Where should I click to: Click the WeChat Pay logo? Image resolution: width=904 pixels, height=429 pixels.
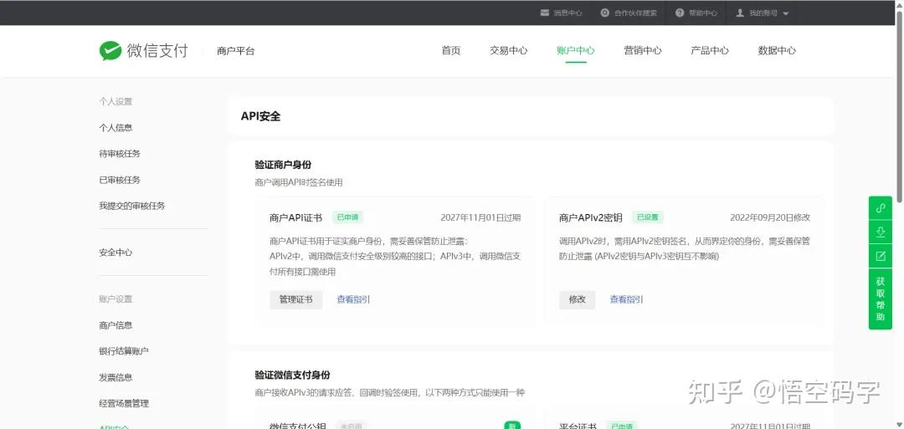(143, 51)
